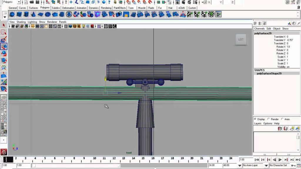Click frame 12 on the timeline
Screen dimensions: 301x169
[x=114, y=158]
